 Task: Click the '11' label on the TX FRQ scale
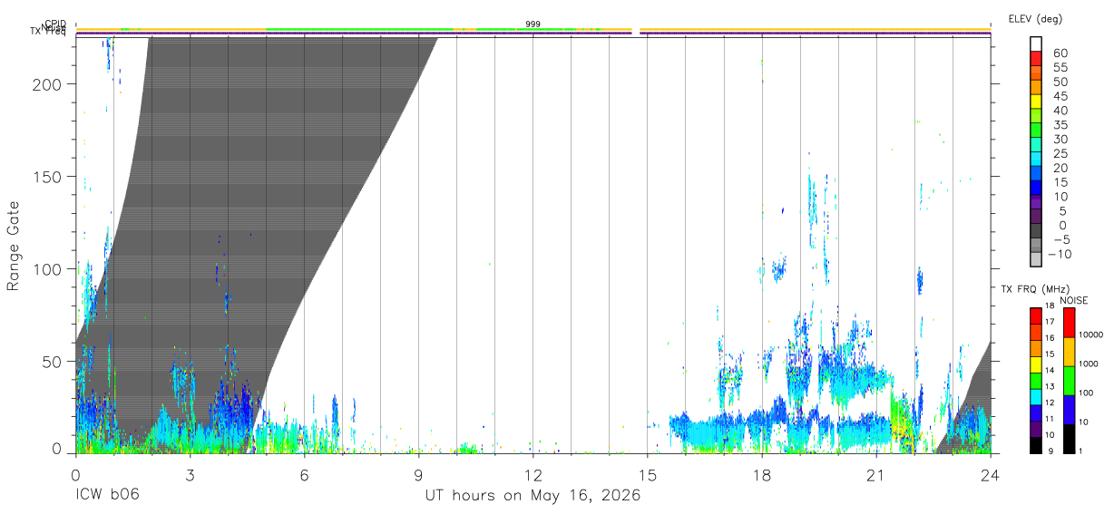[x=1050, y=418]
